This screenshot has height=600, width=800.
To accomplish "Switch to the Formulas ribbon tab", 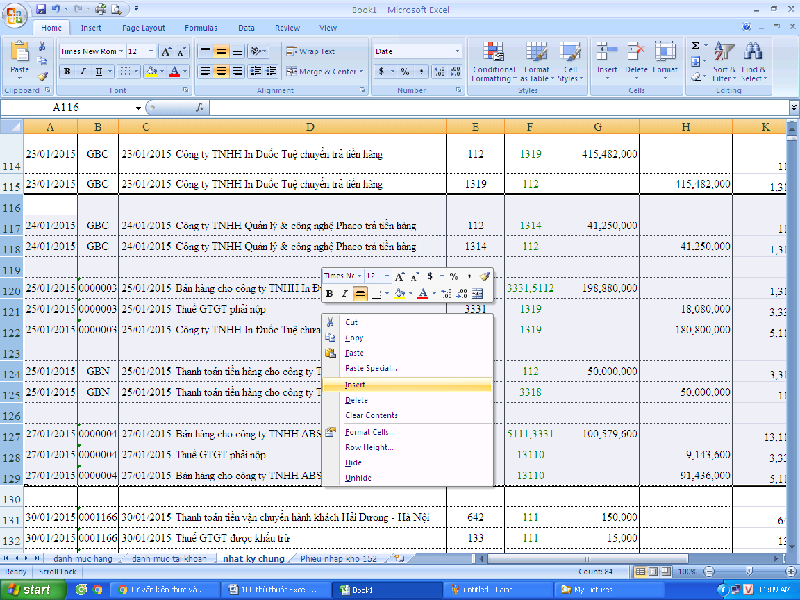I will 201,28.
